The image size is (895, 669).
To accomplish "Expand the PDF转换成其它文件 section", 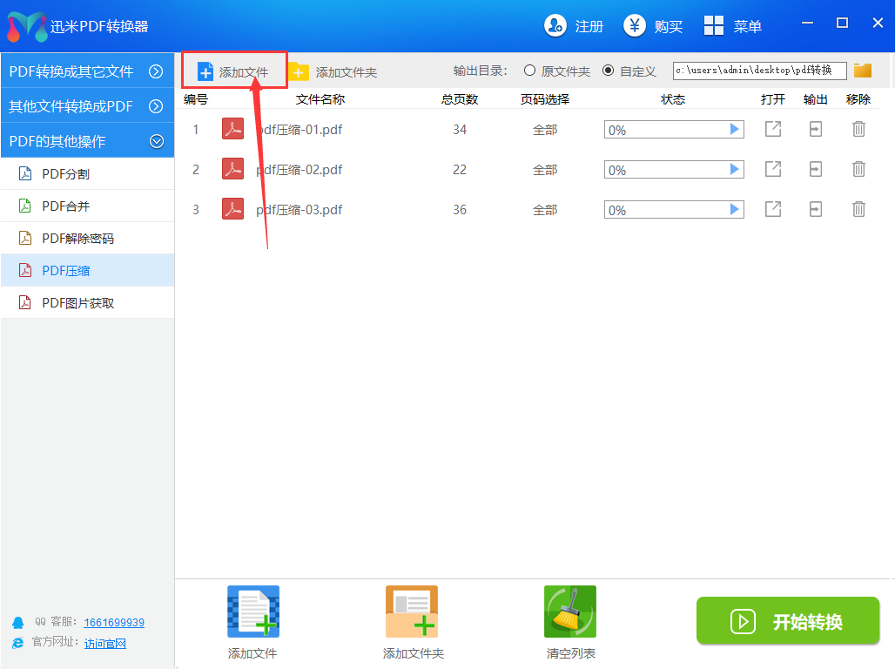I will [x=157, y=71].
